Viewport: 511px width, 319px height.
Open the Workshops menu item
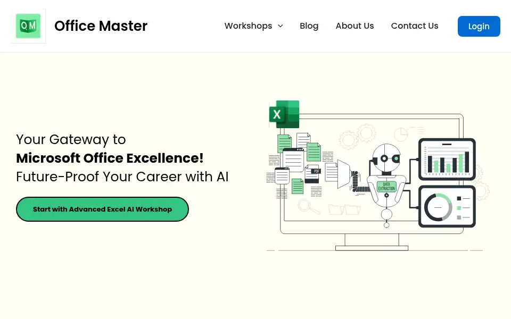click(249, 26)
